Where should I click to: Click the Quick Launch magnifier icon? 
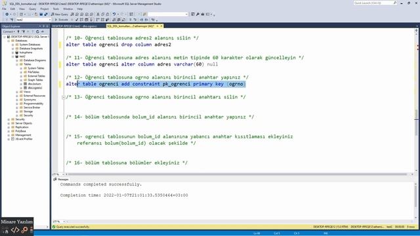[395, 3]
